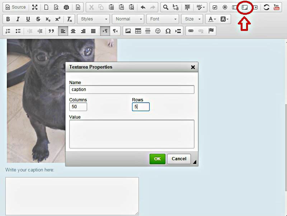Insert a checkbox form element
The image size is (287, 216).
215,7
